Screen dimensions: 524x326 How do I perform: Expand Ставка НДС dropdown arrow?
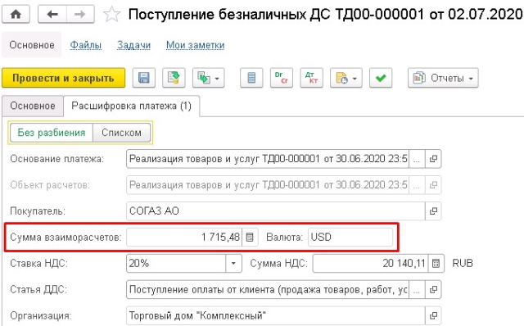click(x=233, y=264)
